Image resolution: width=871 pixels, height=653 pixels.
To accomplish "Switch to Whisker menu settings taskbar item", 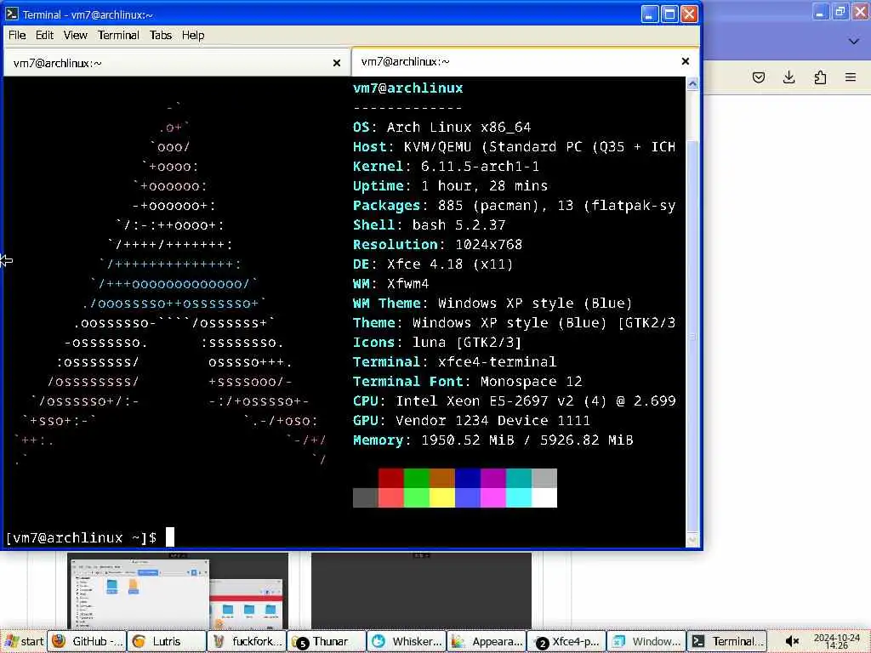I will 407,641.
